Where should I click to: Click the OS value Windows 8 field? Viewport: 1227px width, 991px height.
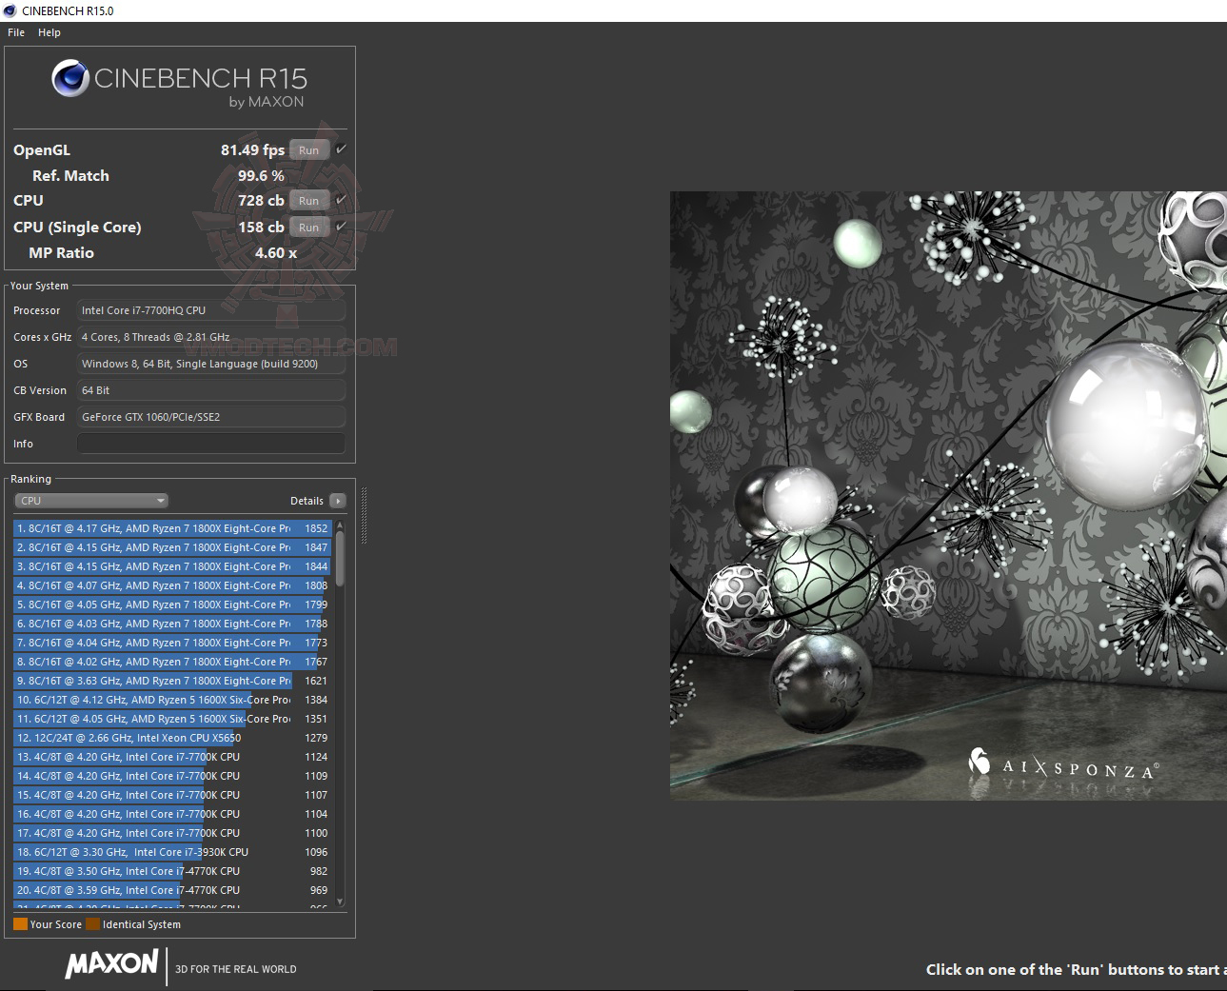point(211,364)
